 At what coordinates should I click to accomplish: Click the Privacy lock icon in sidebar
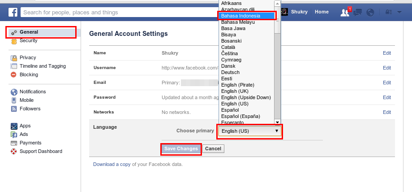click(14, 58)
